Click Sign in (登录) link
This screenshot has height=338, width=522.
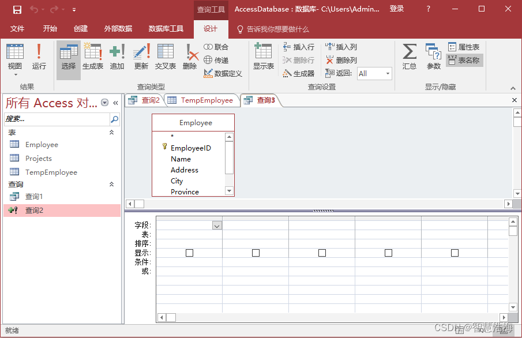tap(397, 9)
